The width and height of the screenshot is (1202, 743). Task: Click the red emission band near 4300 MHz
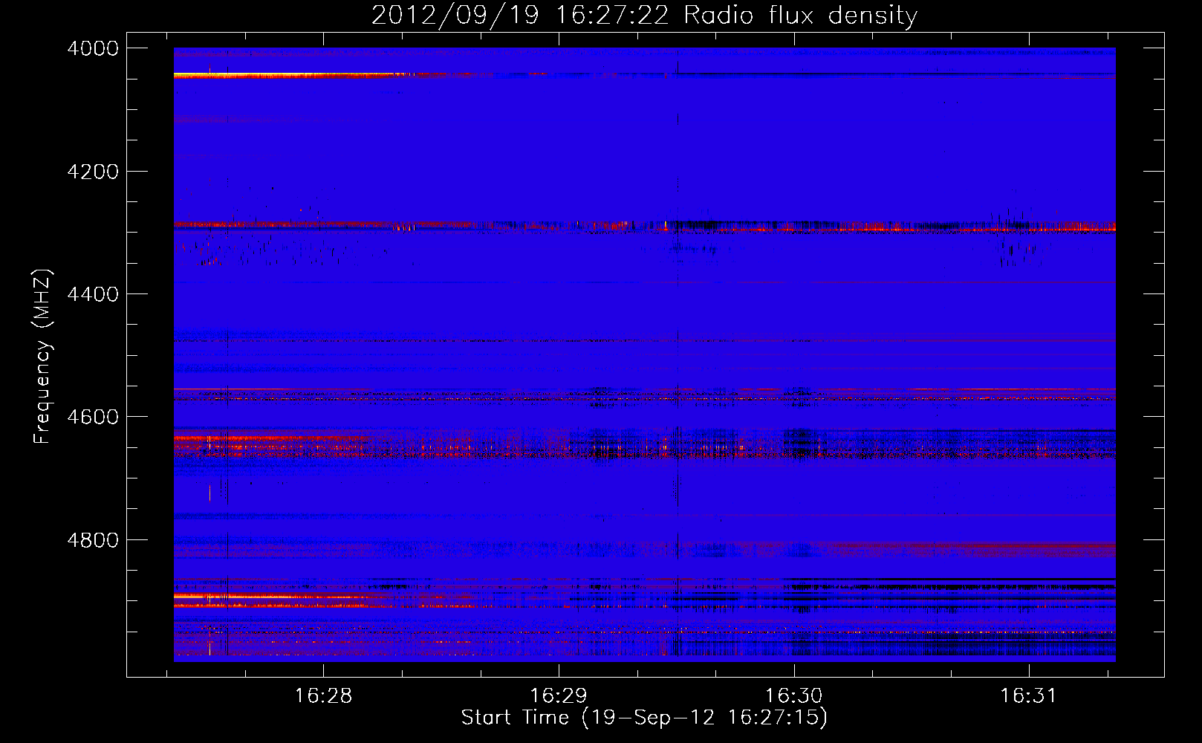[x=644, y=225]
